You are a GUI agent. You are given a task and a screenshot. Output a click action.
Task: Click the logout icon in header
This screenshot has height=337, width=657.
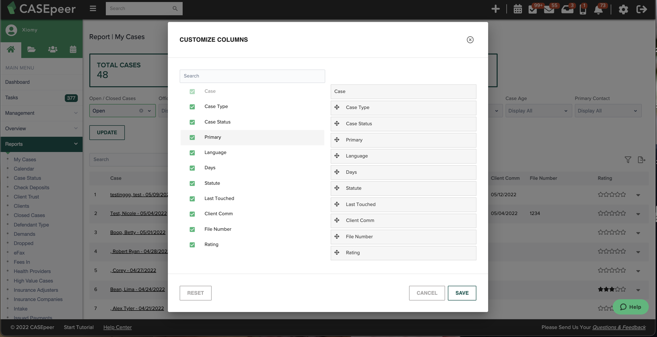click(x=641, y=9)
